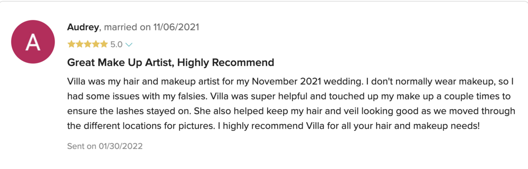Open reviewer name Audrey
Screen dimensions: 528x169
84,27
